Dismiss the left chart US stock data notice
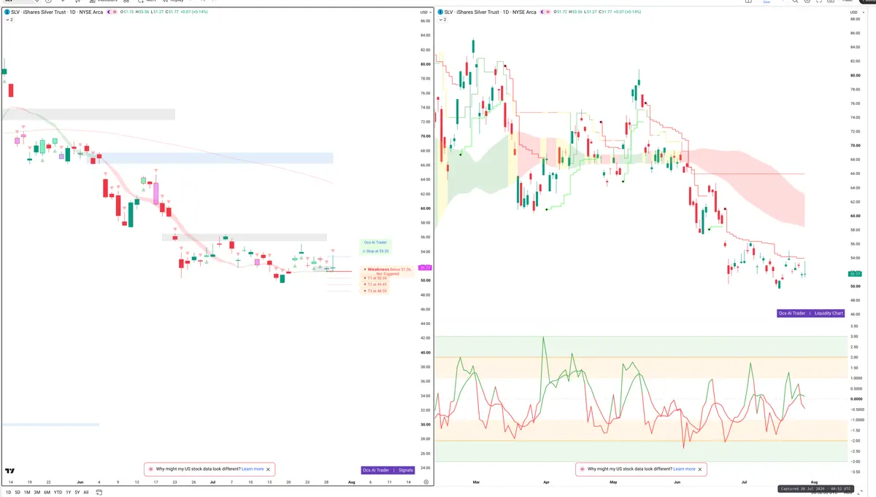The image size is (876, 497). [269, 469]
